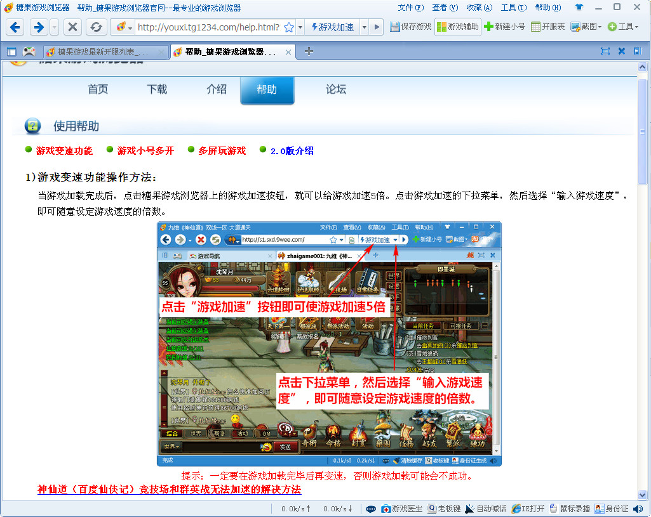Open the 查看(V) menu
The height and width of the screenshot is (517, 651).
(x=445, y=8)
